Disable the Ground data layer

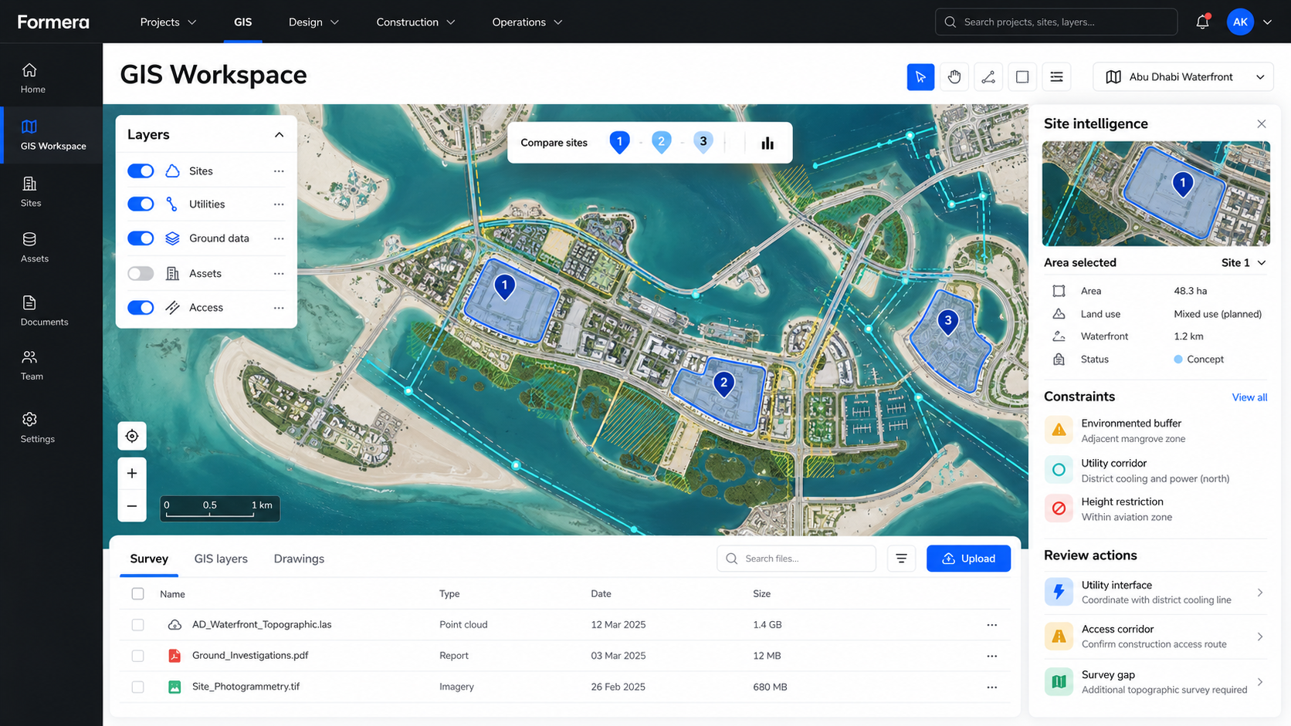pyautogui.click(x=141, y=238)
